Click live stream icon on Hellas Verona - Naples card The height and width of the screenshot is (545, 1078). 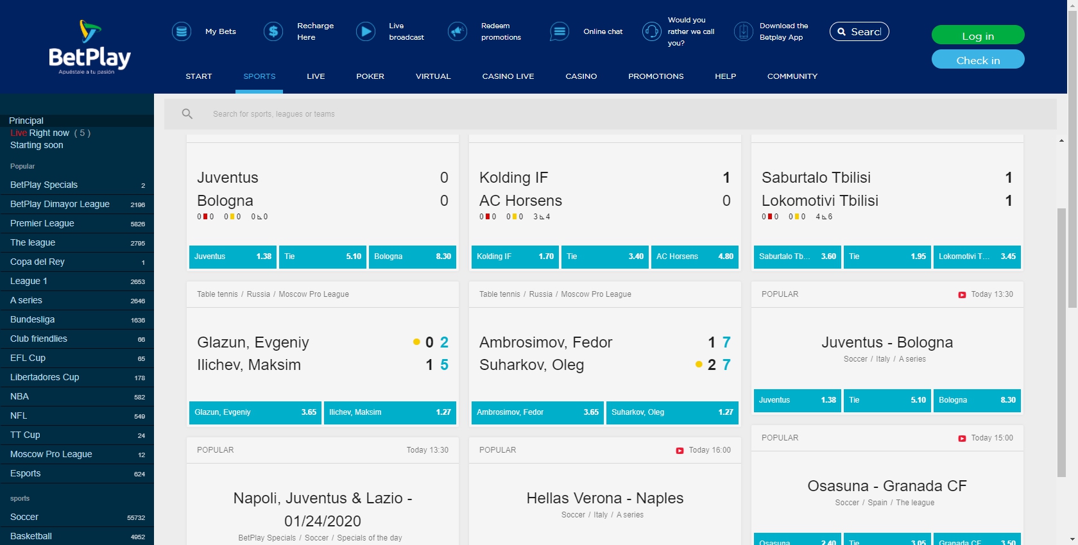(x=680, y=451)
